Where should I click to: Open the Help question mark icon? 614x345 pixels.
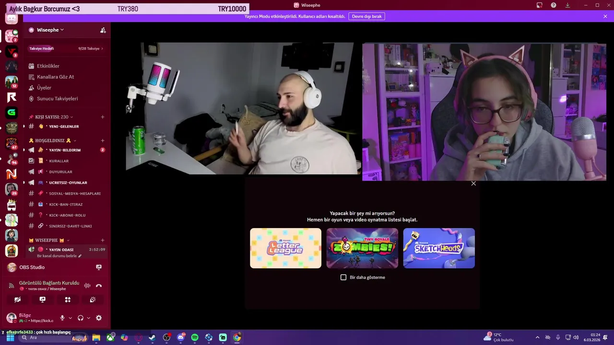[x=554, y=5]
